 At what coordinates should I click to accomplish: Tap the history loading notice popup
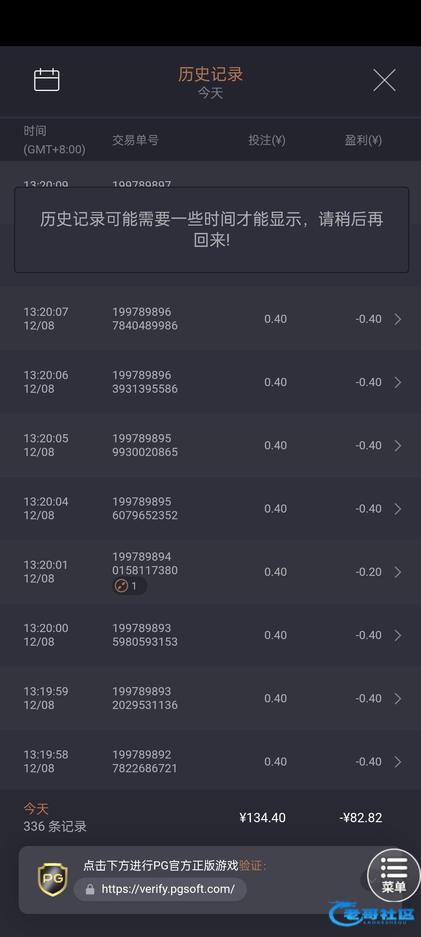tap(211, 230)
